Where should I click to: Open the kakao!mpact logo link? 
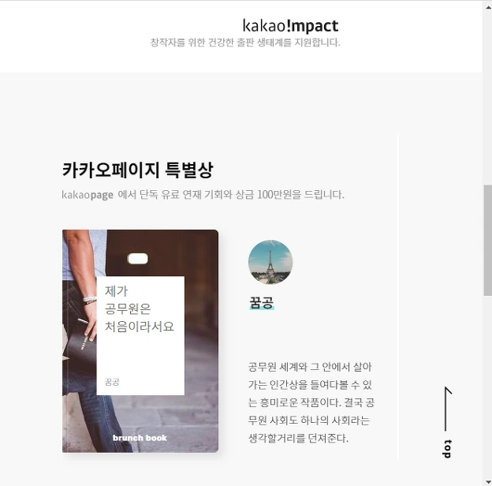pyautogui.click(x=290, y=26)
